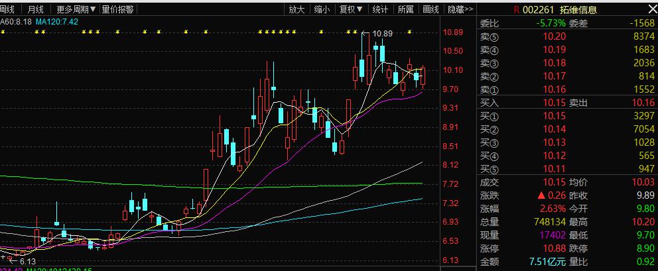
Task: Select the 卖⑤ ask row with 8374
Action: [x=567, y=37]
